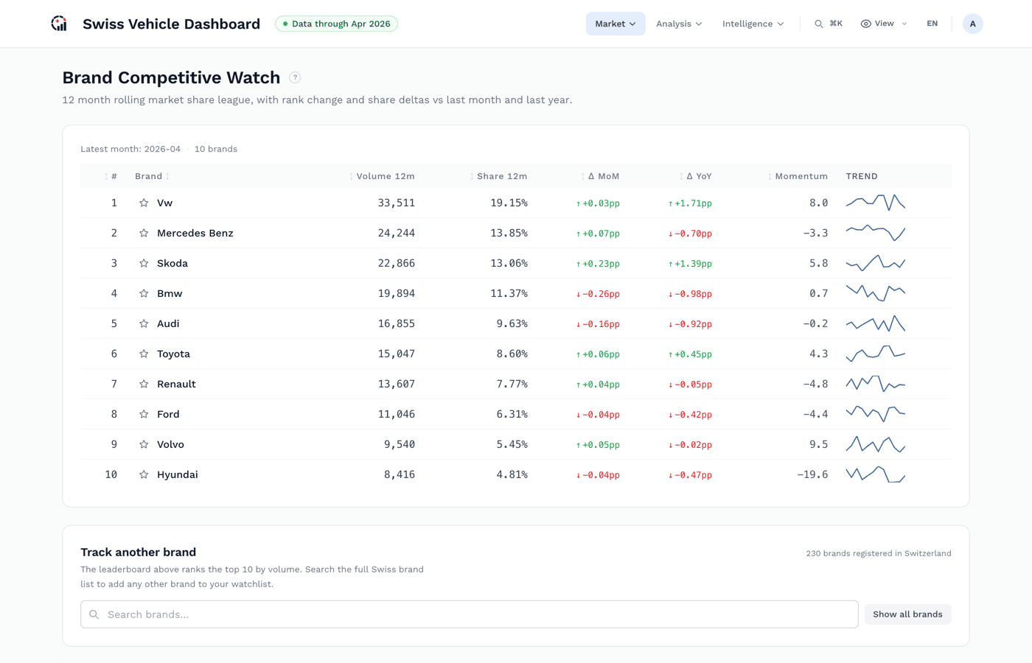Screen dimensions: 1032x663
Task: Click the Data through Apr 2026 badge
Action: [x=337, y=24]
